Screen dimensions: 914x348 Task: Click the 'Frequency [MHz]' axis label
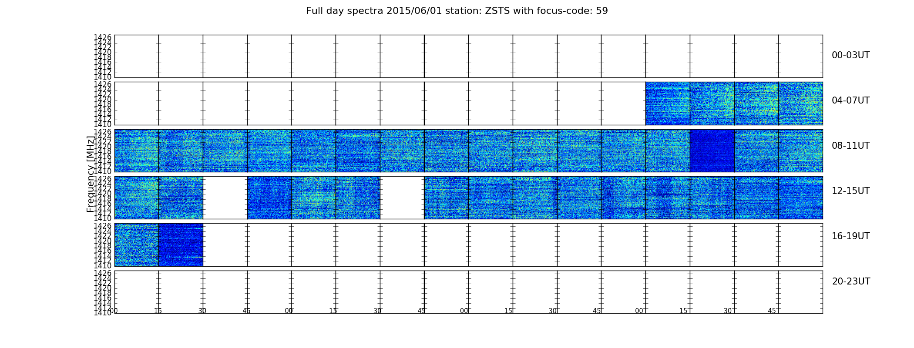pyautogui.click(x=91, y=174)
